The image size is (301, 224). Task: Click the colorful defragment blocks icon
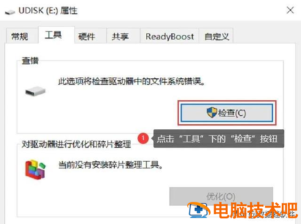tap(36, 170)
